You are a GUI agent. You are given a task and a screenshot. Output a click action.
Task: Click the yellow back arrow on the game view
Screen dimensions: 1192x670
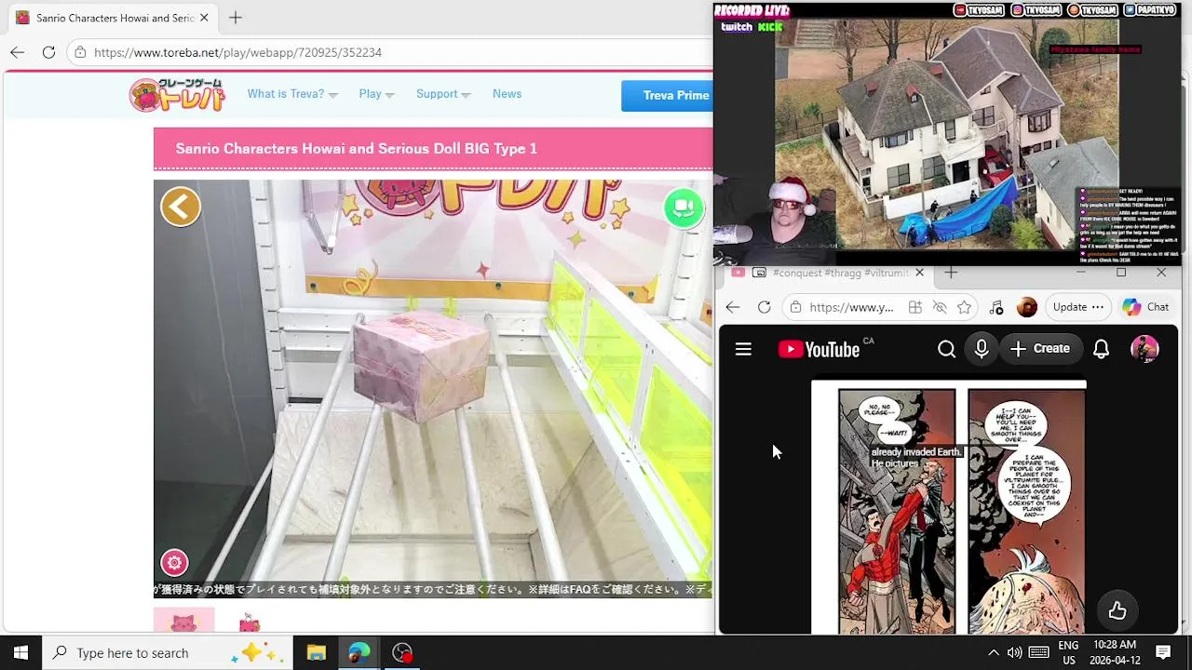tap(181, 207)
